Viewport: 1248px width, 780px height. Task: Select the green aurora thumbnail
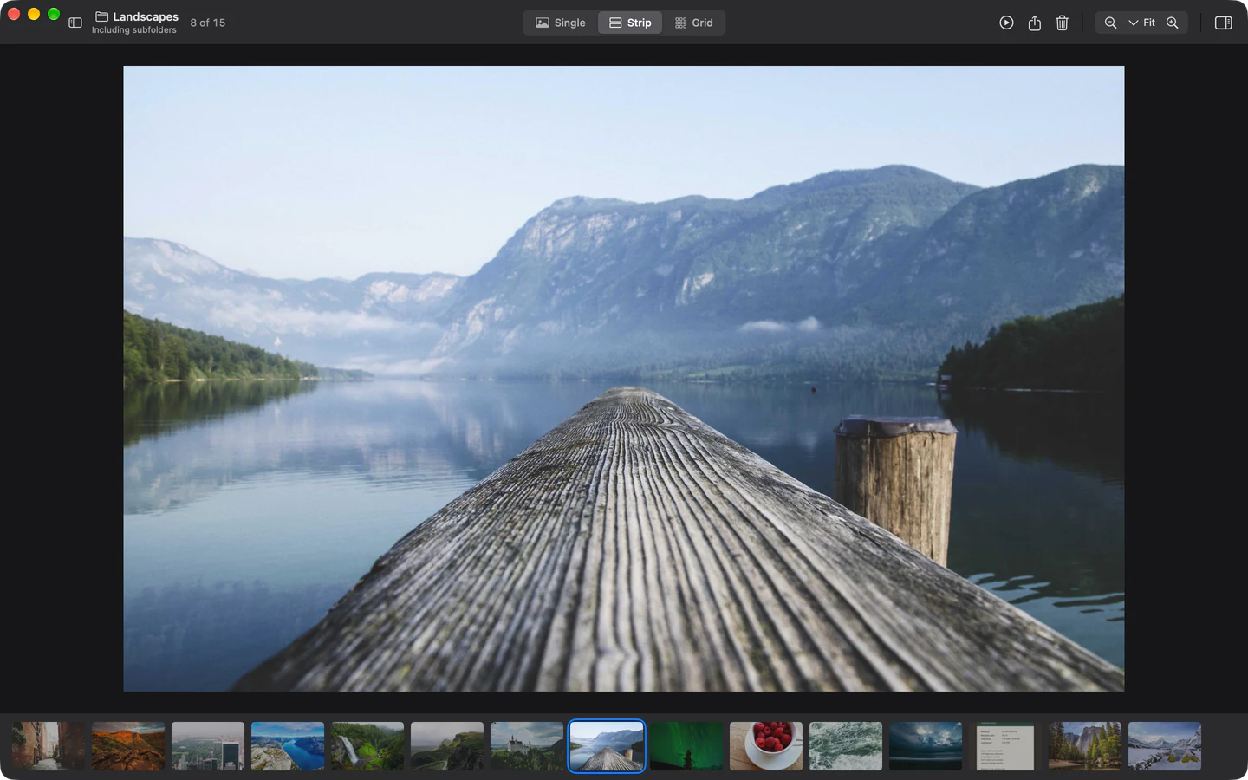click(x=686, y=746)
